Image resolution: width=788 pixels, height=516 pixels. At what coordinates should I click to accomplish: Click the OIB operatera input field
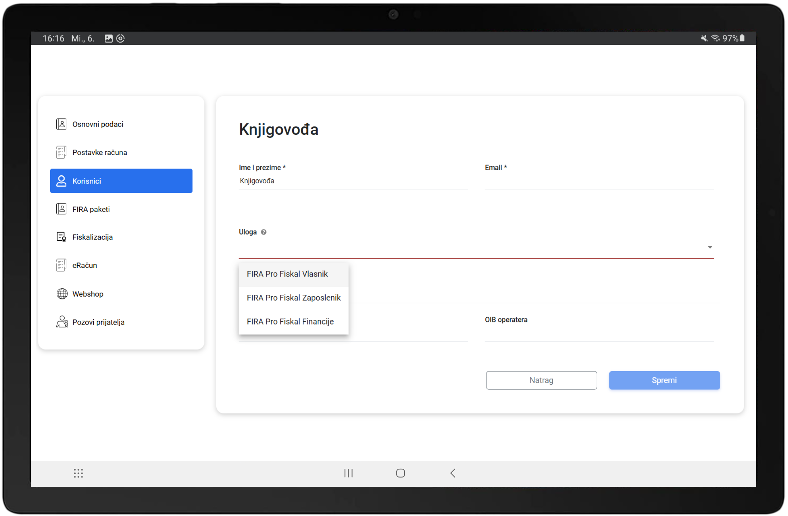tap(599, 333)
